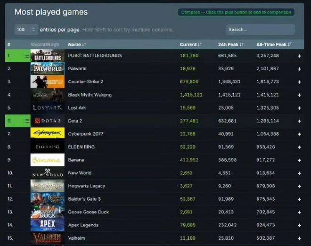Click the Hogwarts Legacy game thumbnail
Screen dimensions: 311x246
(x=48, y=186)
